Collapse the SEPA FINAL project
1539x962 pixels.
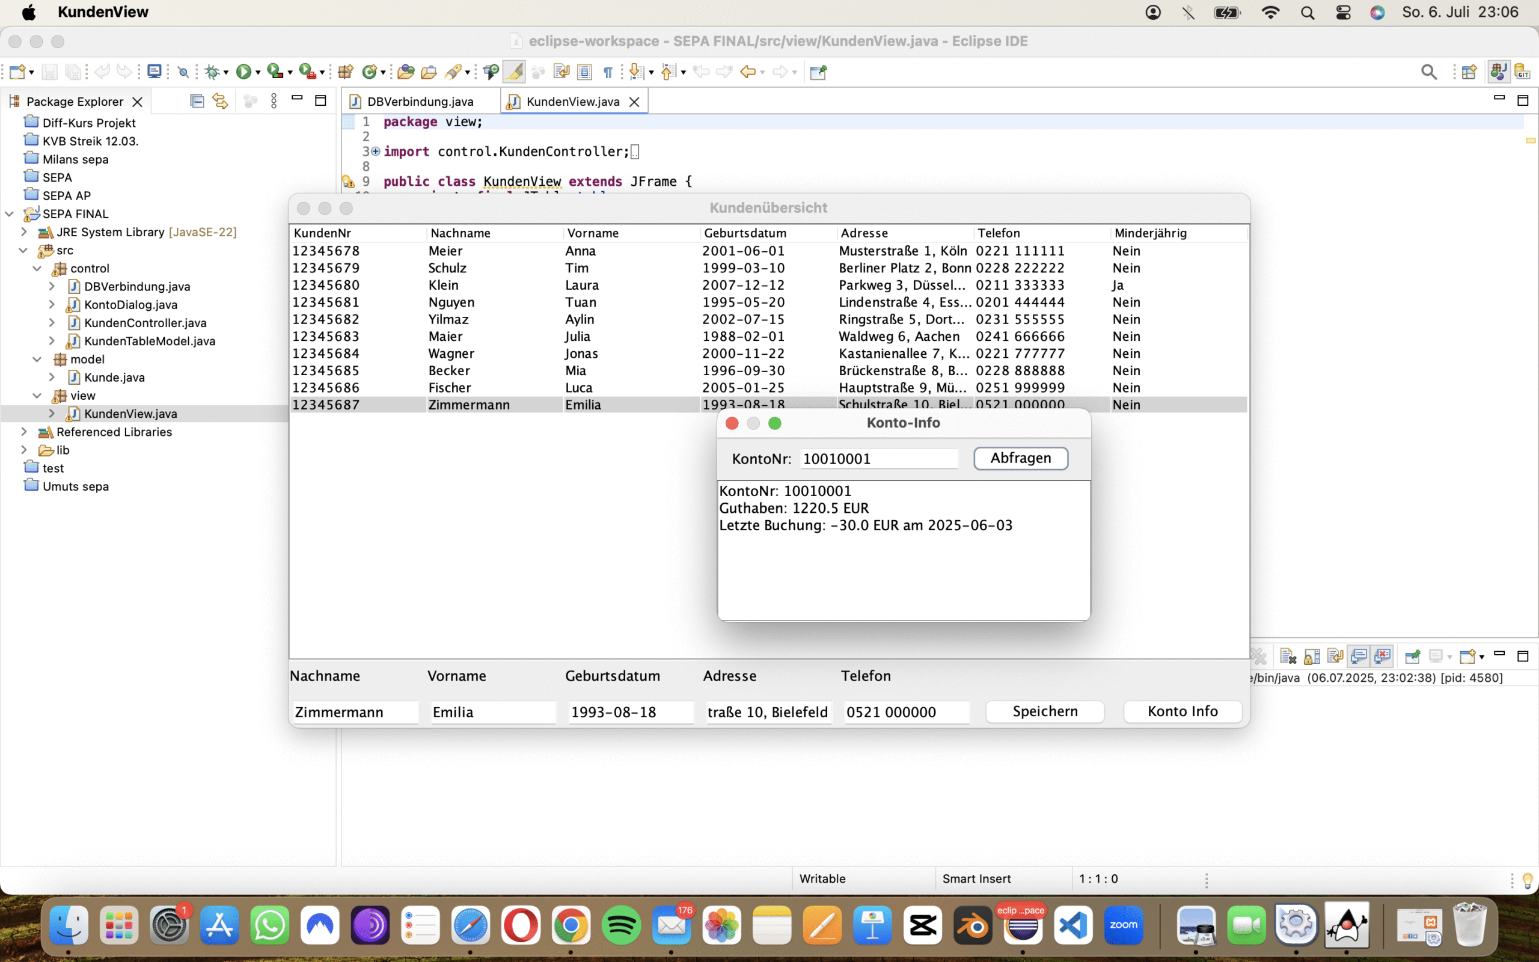coord(10,214)
